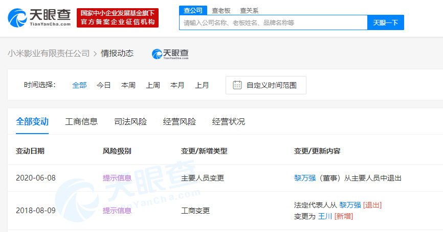Click the TianYanCha logo in header
Image resolution: width=443 pixels, height=232 pixels.
click(x=39, y=18)
